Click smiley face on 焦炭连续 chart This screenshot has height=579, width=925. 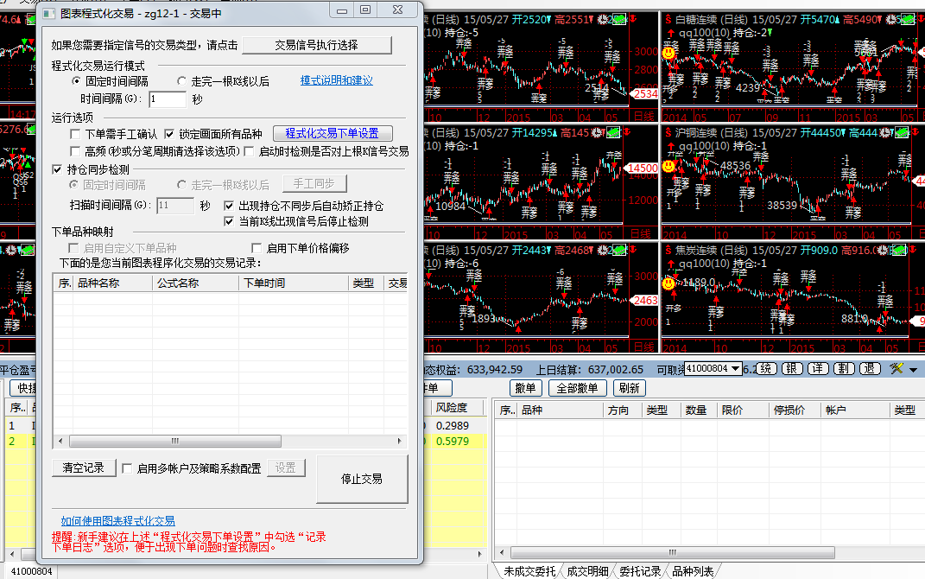tap(668, 283)
